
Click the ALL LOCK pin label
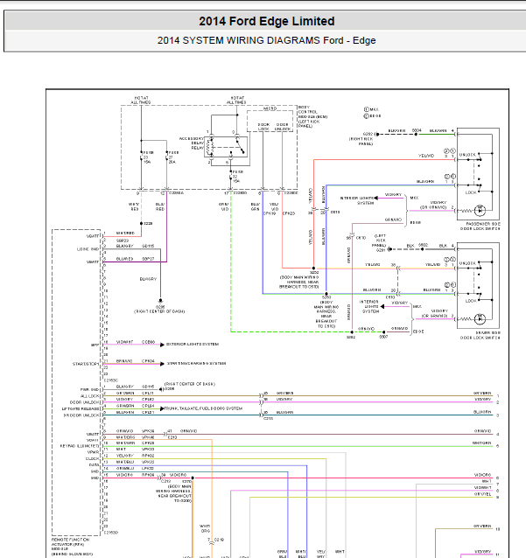pyautogui.click(x=90, y=396)
